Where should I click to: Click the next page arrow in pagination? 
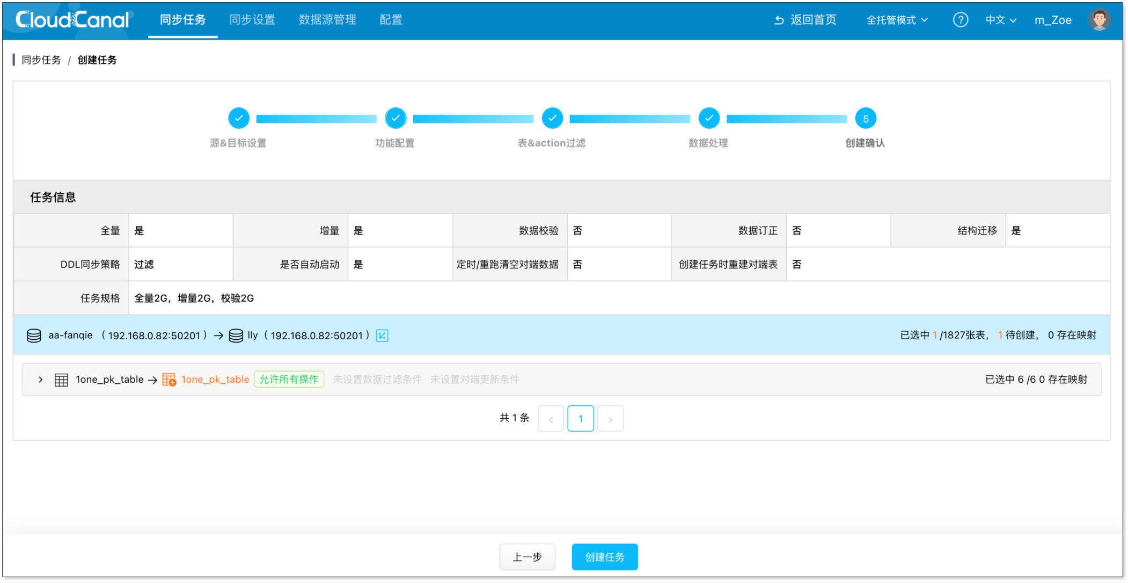tap(610, 418)
